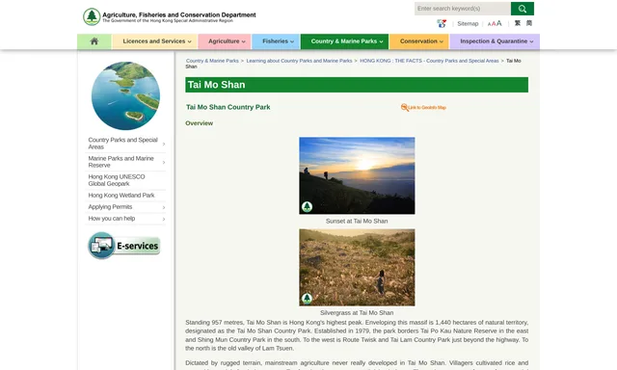The width and height of the screenshot is (617, 370).
Task: Click the Country & Marine Parks breadcrumb
Action: click(212, 61)
